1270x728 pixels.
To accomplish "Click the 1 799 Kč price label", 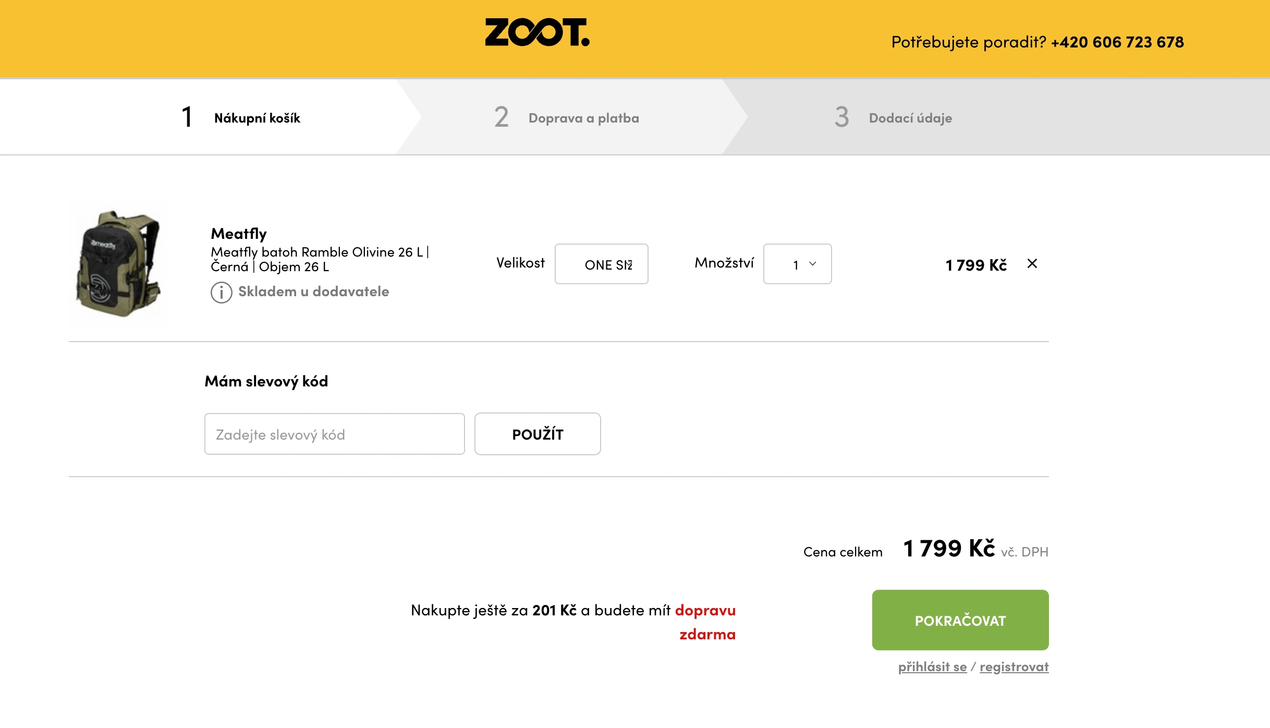I will (976, 264).
